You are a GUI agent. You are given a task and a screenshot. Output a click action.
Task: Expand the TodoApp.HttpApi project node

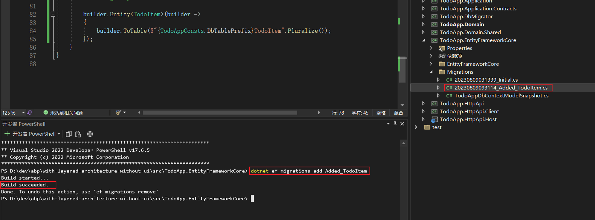423,104
